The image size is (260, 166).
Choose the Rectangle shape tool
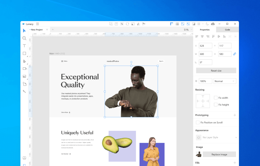click(24, 53)
